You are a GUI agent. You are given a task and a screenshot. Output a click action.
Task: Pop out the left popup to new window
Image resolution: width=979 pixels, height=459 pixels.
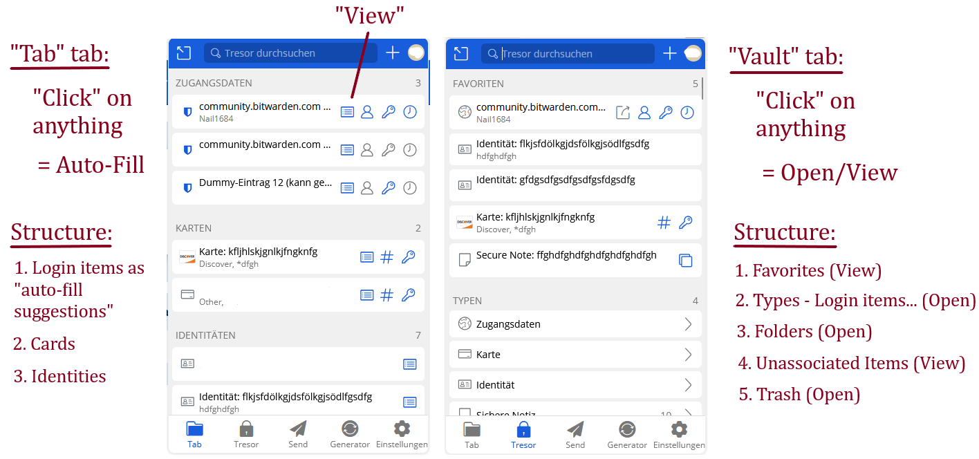pos(183,53)
